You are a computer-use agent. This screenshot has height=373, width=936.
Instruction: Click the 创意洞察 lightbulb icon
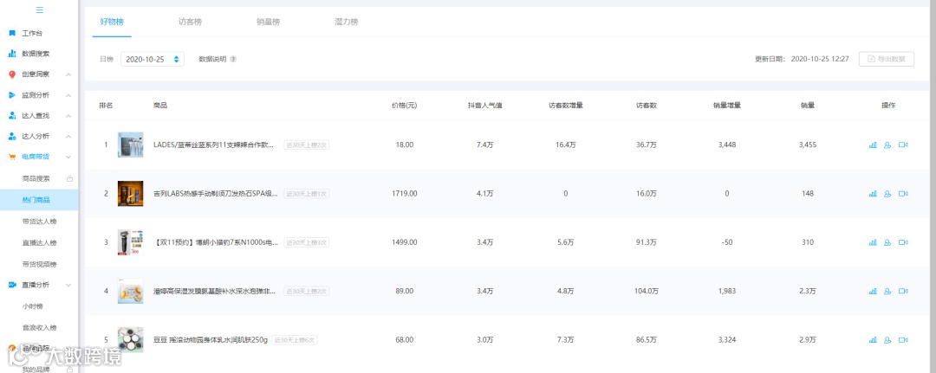tap(12, 74)
